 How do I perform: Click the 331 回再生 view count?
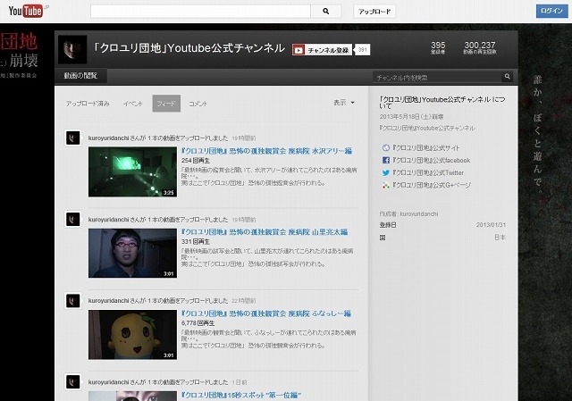click(196, 242)
